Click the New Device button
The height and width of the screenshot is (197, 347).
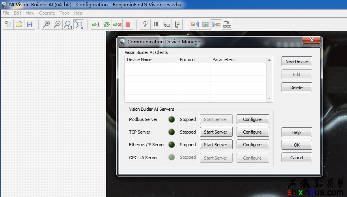pyautogui.click(x=297, y=61)
